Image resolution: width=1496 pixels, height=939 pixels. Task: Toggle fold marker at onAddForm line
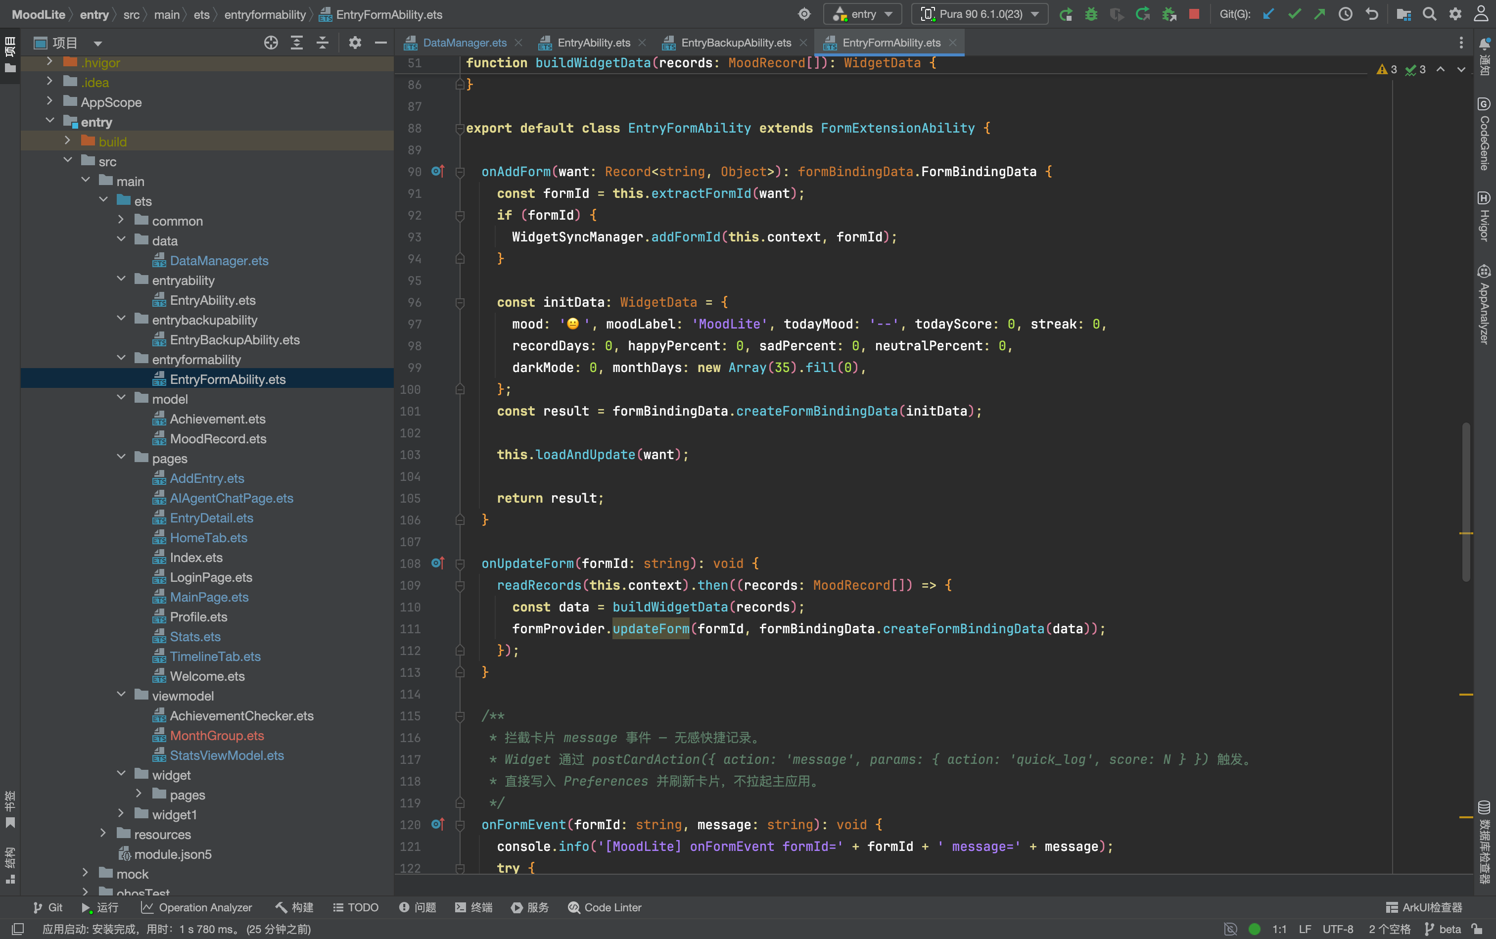tap(460, 172)
